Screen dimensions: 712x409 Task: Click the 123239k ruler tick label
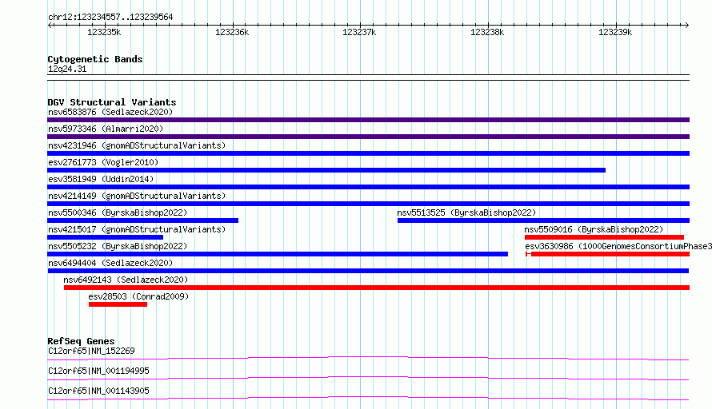(x=615, y=32)
